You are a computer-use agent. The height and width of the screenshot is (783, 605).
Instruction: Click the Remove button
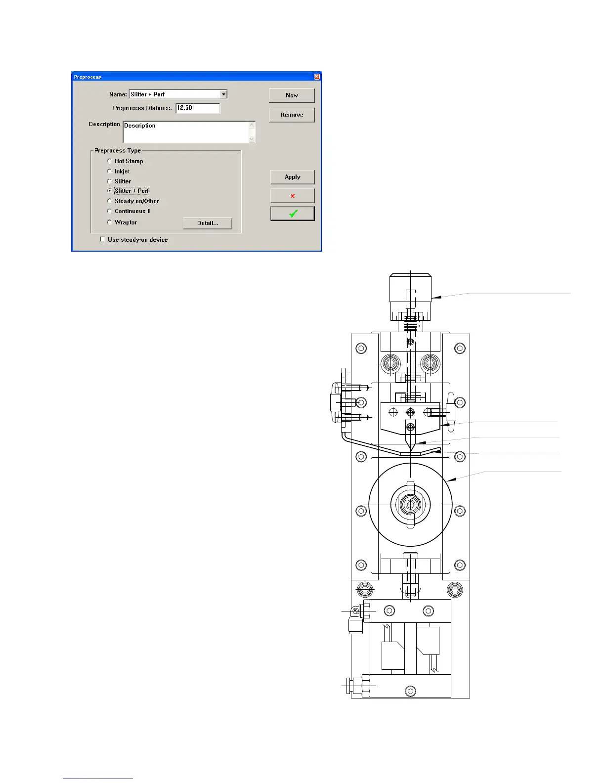(x=292, y=115)
